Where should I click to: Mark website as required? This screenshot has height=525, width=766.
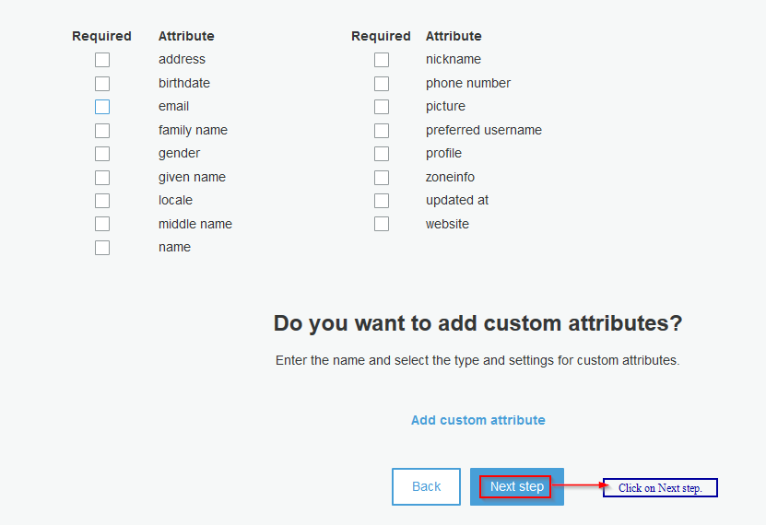(382, 224)
